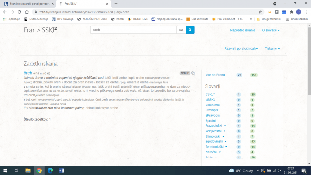Copy the oreh entry using the copy icon
The height and width of the screenshot is (175, 311).
point(193,73)
